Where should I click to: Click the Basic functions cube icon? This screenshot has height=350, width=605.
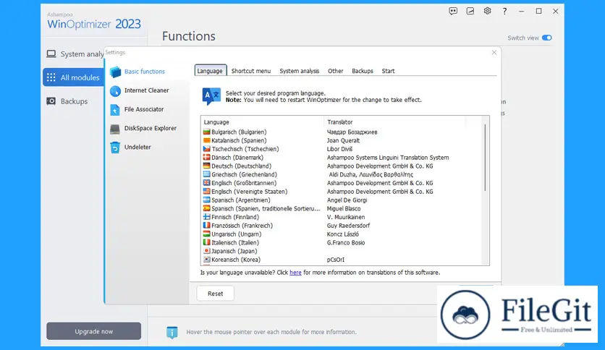coord(115,72)
